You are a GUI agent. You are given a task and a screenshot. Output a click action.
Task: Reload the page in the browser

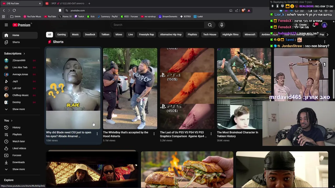tap(14, 10)
